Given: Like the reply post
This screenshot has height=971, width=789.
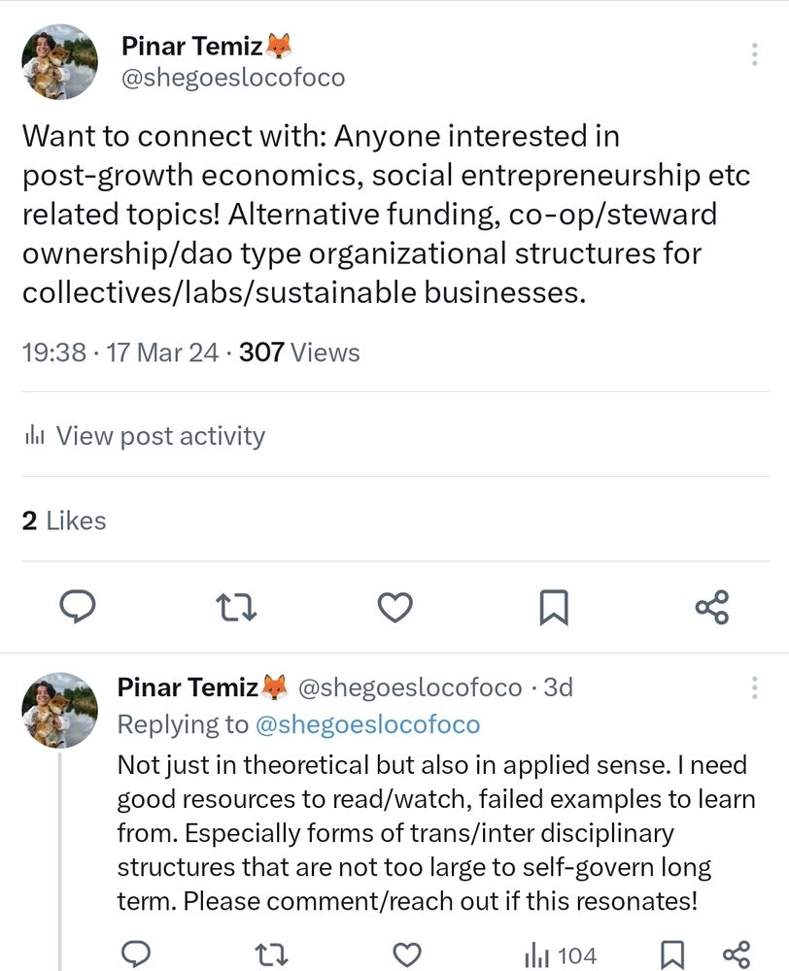Looking at the screenshot, I should coord(410,954).
